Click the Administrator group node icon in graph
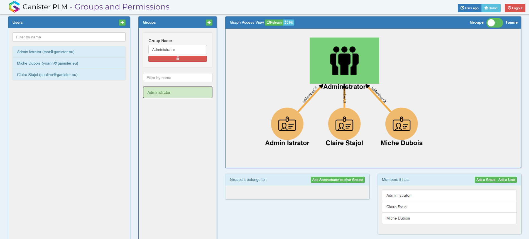 pos(344,61)
